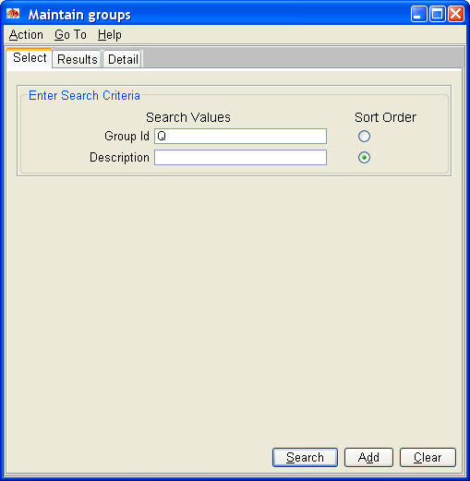Close the Maintain groups window
The height and width of the screenshot is (481, 470).
point(456,14)
